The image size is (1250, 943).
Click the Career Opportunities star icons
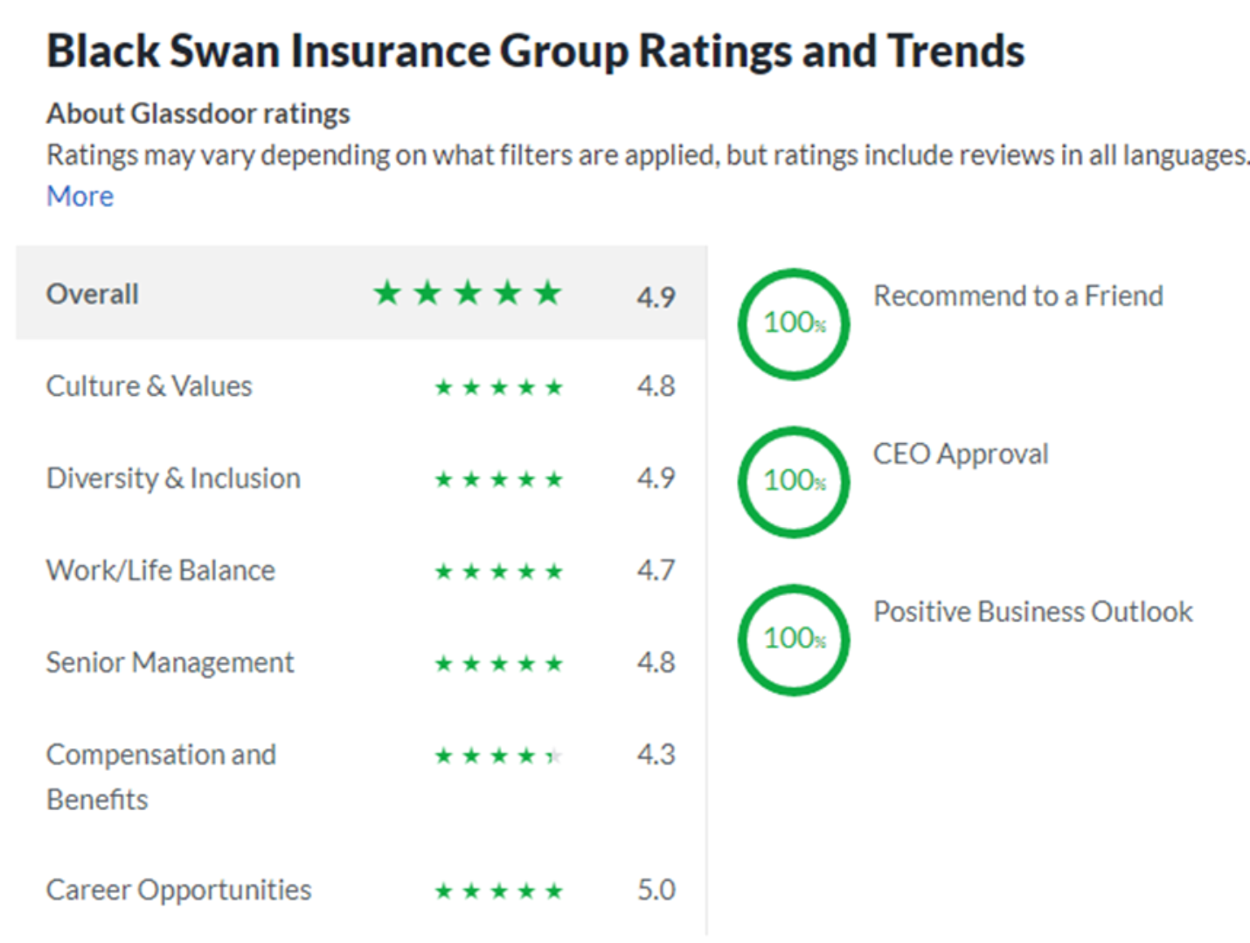(499, 891)
